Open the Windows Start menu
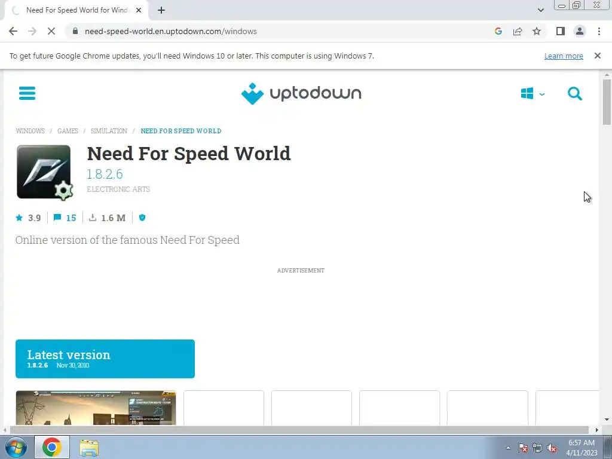Screen dimensions: 612x459 (x=16, y=447)
